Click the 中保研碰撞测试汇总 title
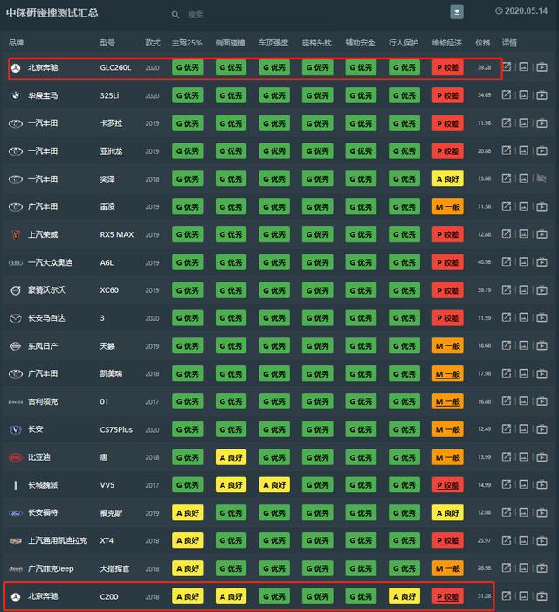Screen dimensions: 559x612 52,12
